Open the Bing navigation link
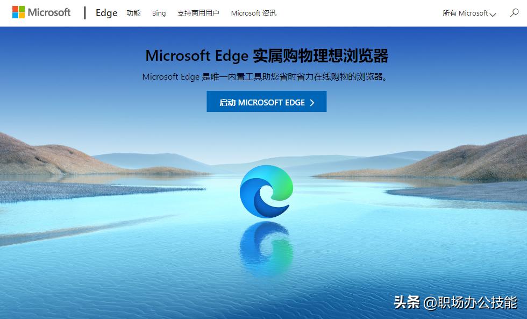Screen dimensions: 527x319 159,13
